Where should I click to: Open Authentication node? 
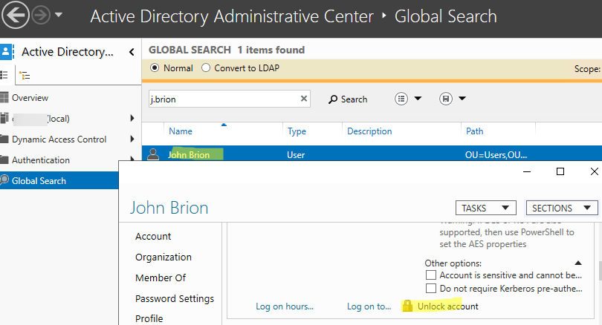(41, 160)
